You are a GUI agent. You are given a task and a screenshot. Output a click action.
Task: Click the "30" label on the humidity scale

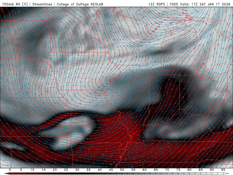pos(77,170)
